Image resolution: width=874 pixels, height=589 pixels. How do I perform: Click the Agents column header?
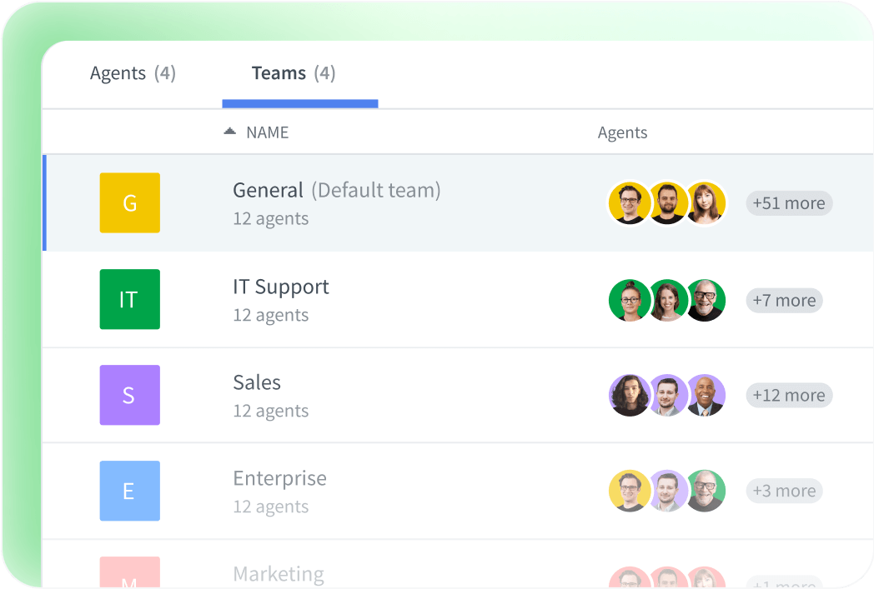pyautogui.click(x=622, y=132)
